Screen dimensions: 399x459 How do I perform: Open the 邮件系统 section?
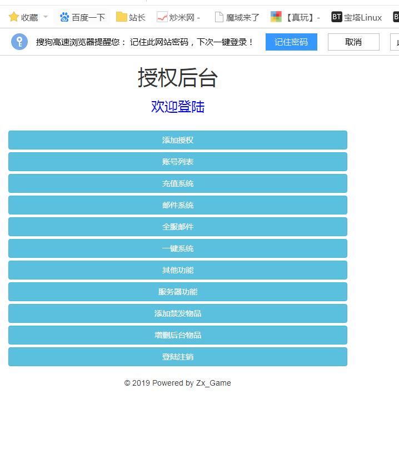178,205
